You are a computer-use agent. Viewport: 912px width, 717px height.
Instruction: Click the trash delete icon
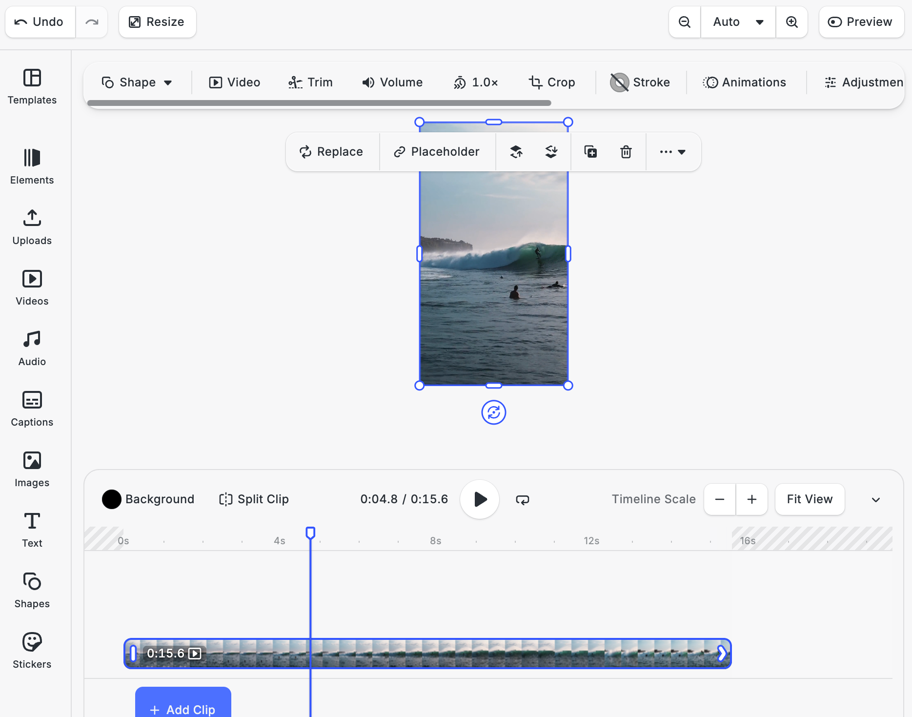[626, 152]
